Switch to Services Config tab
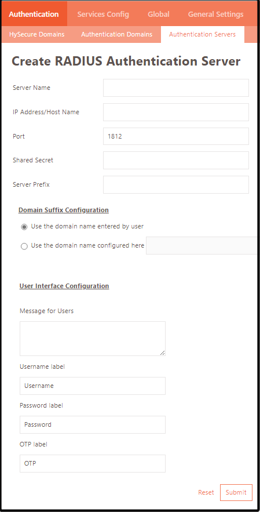 click(103, 14)
